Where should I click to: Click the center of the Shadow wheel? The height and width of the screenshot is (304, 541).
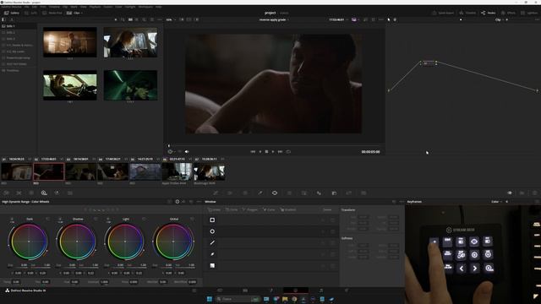(77, 242)
